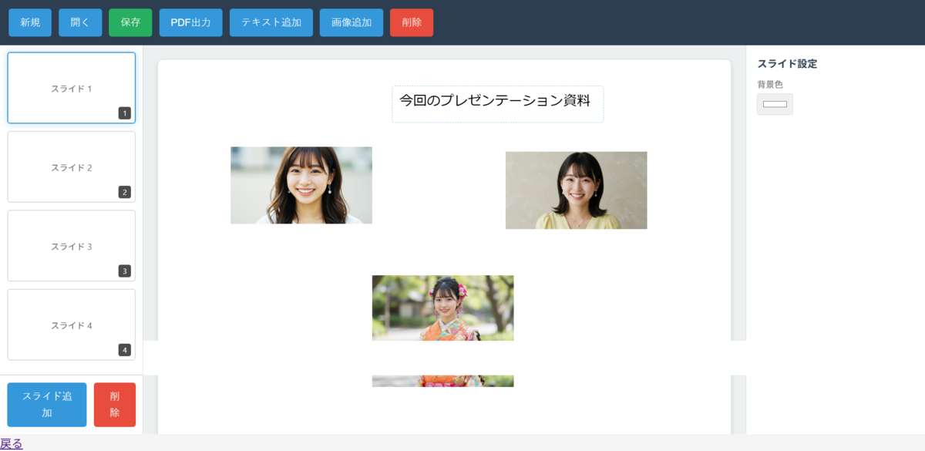
Task: Select スライド 2 thumbnail
Action: point(72,167)
